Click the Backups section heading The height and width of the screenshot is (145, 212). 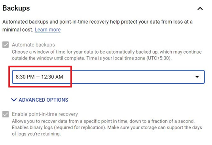click(16, 8)
